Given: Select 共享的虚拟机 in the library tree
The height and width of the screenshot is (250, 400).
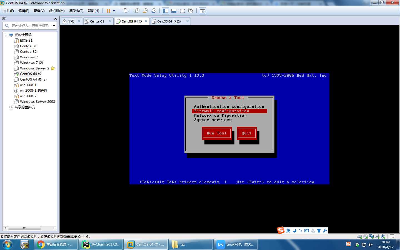Looking at the screenshot, I should [x=24, y=107].
